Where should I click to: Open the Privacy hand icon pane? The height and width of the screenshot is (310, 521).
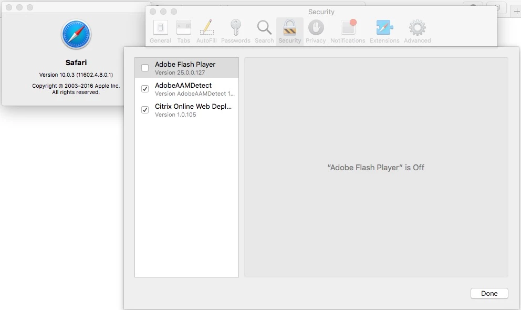pyautogui.click(x=316, y=32)
